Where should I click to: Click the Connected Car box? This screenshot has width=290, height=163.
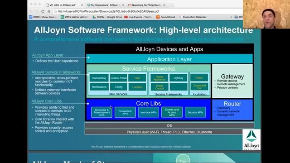[x=199, y=86]
